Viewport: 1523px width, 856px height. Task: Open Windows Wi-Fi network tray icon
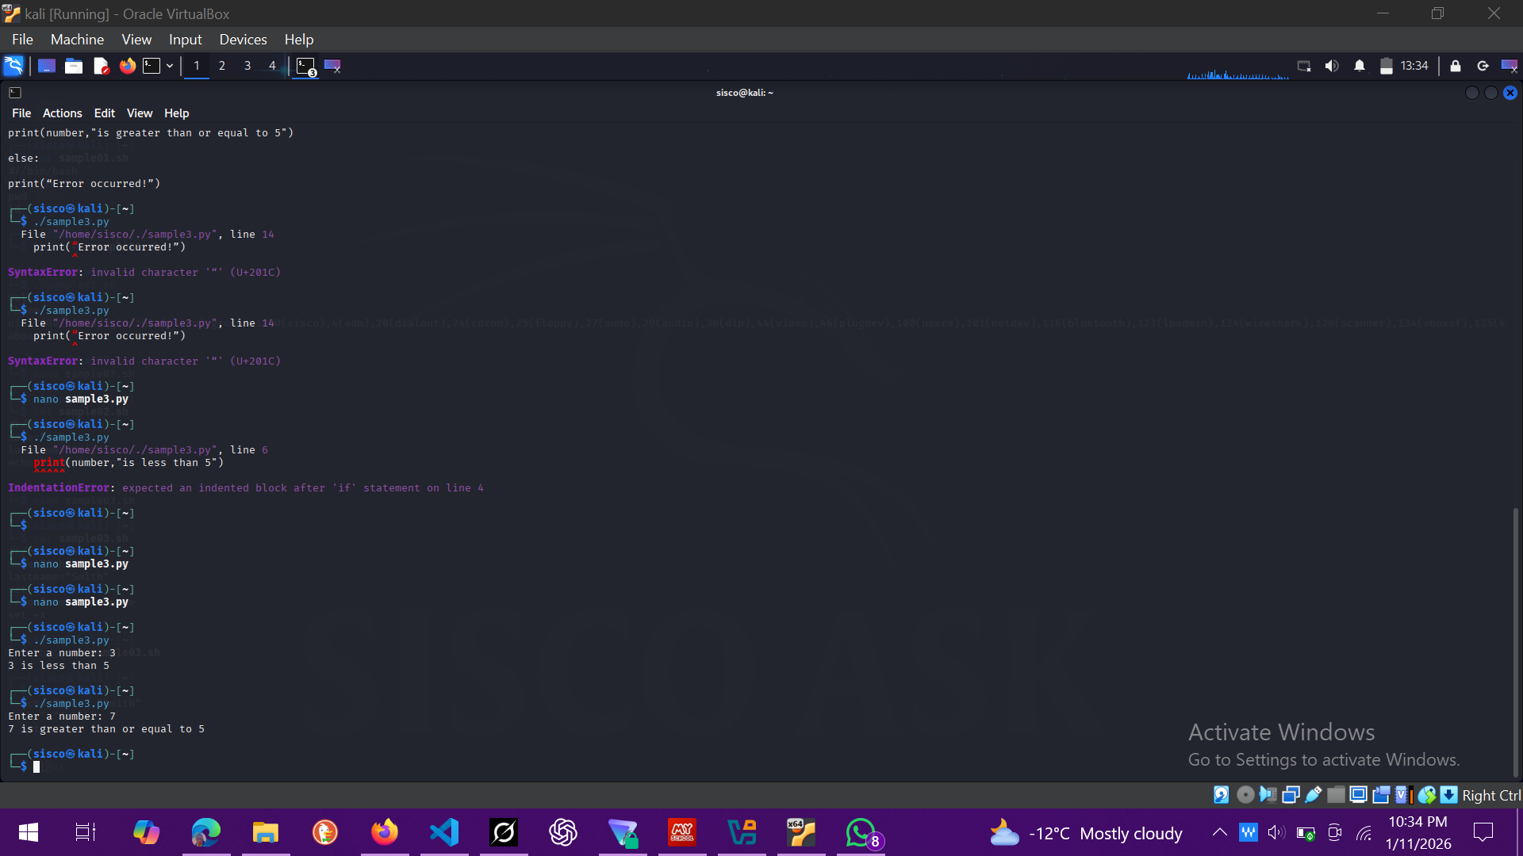[1364, 833]
